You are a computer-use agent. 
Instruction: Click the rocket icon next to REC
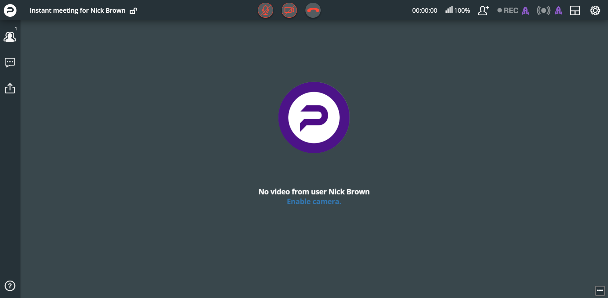pos(525,11)
